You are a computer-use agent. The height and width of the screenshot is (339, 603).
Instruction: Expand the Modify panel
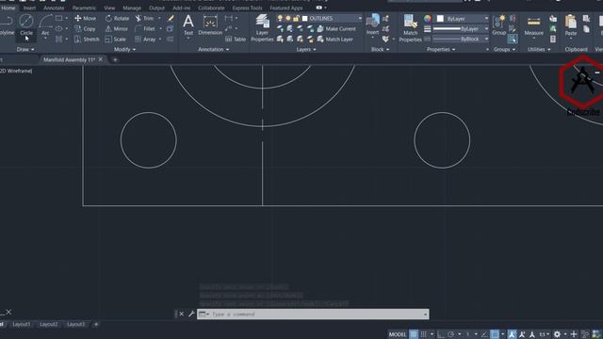click(124, 49)
